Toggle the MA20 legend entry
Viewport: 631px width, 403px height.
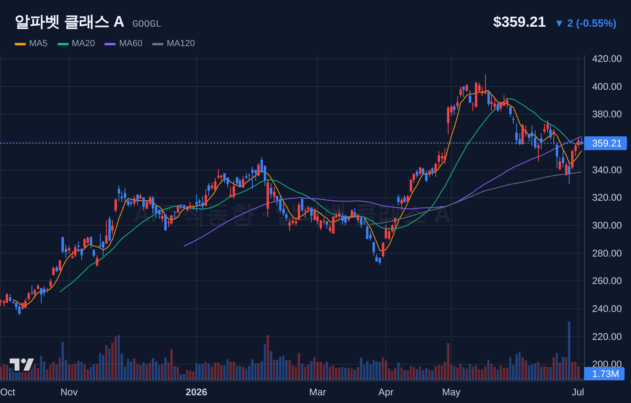pyautogui.click(x=76, y=43)
